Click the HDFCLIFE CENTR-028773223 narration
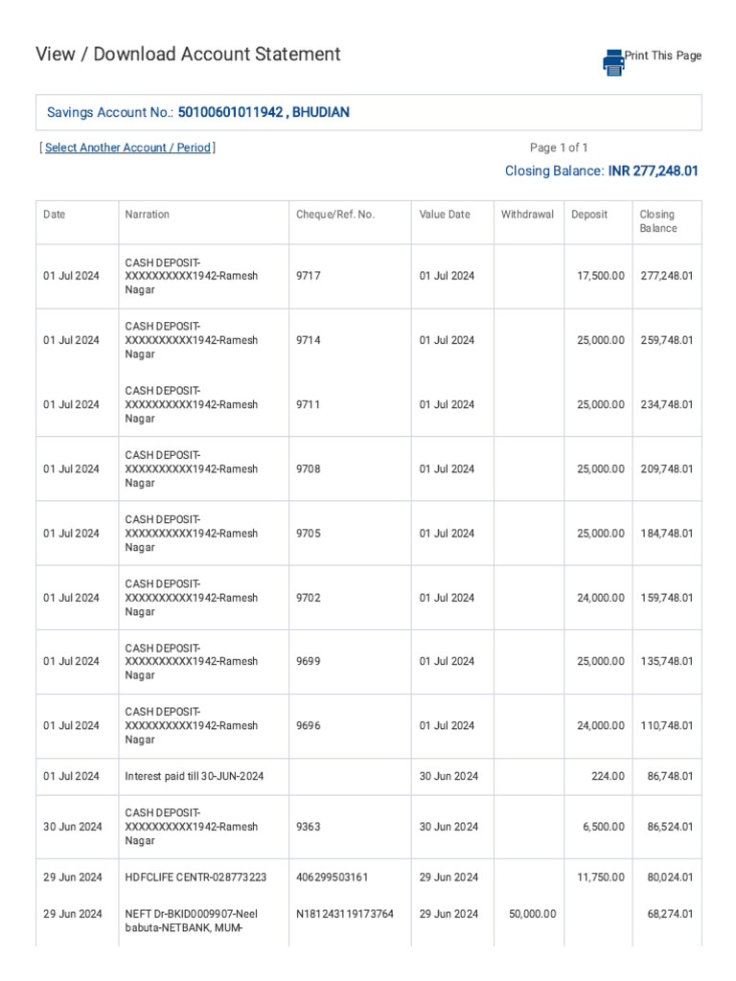This screenshot has width=736, height=981. [x=195, y=878]
